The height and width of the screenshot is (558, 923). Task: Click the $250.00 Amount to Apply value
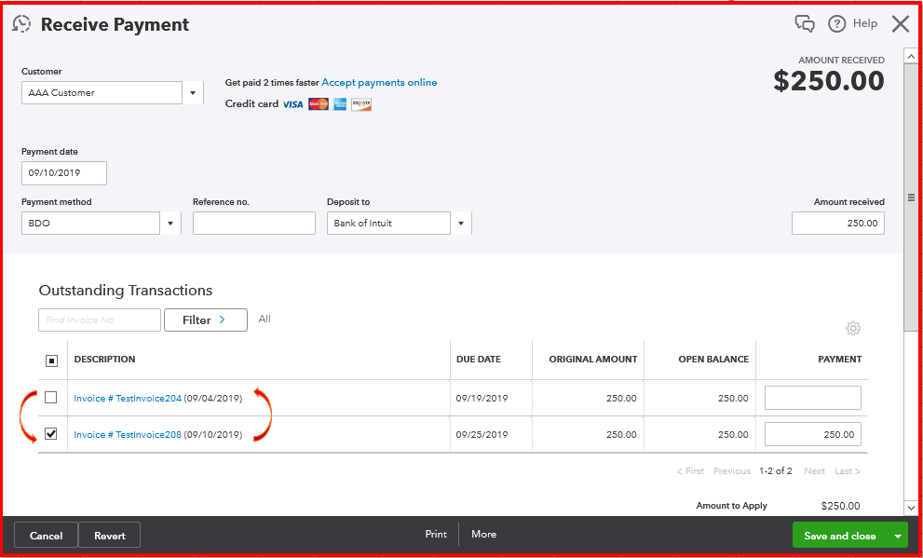point(841,506)
